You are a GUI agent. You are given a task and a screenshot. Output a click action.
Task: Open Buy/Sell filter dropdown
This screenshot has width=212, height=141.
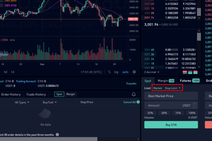tap(50, 102)
